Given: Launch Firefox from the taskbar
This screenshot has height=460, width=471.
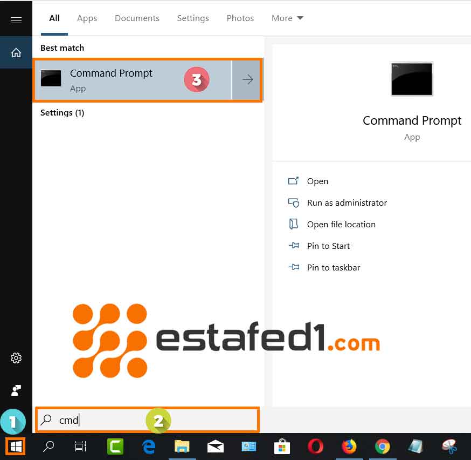Looking at the screenshot, I should tap(349, 447).
